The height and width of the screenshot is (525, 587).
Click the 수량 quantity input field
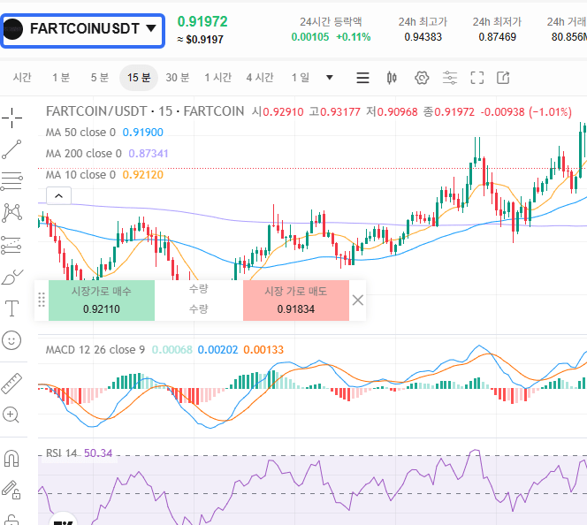199,308
